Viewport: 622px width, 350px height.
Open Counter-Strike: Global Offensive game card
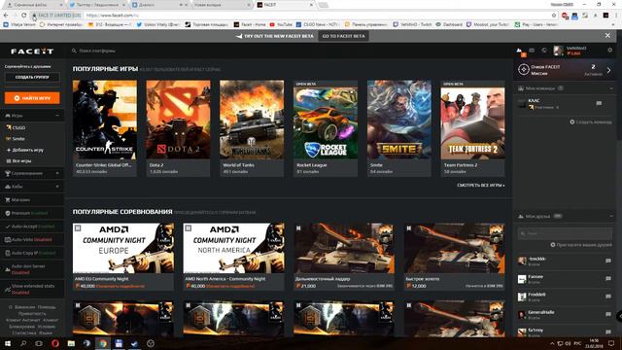point(105,127)
